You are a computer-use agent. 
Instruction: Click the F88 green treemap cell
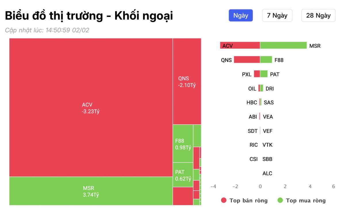[183, 144]
